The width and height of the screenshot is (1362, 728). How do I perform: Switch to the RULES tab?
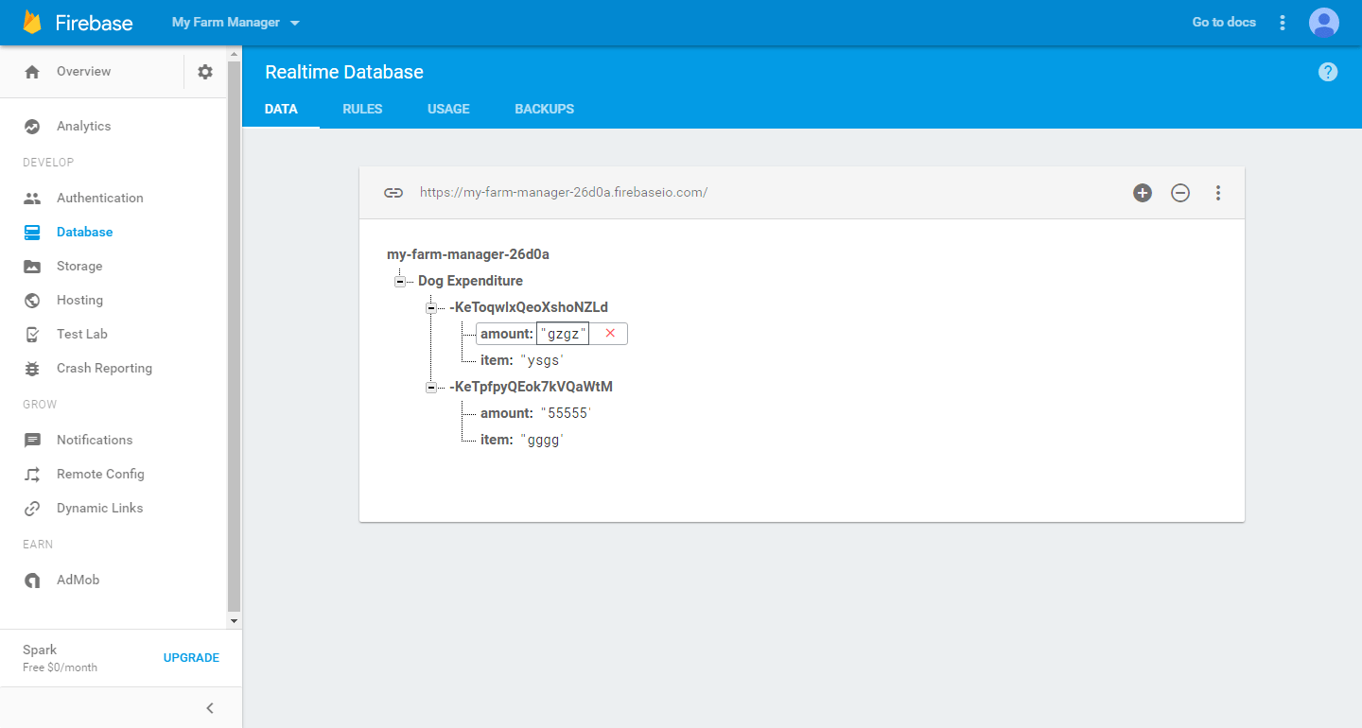coord(362,110)
